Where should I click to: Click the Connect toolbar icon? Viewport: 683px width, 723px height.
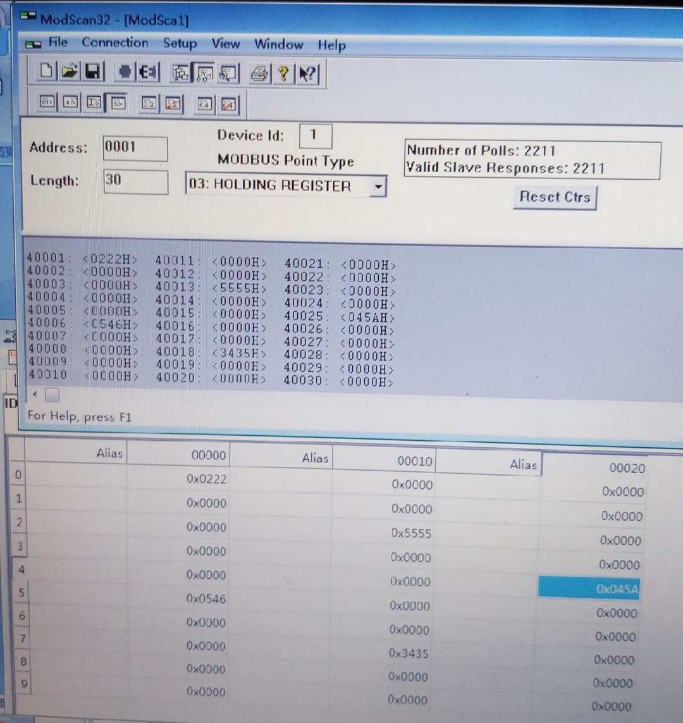point(125,72)
